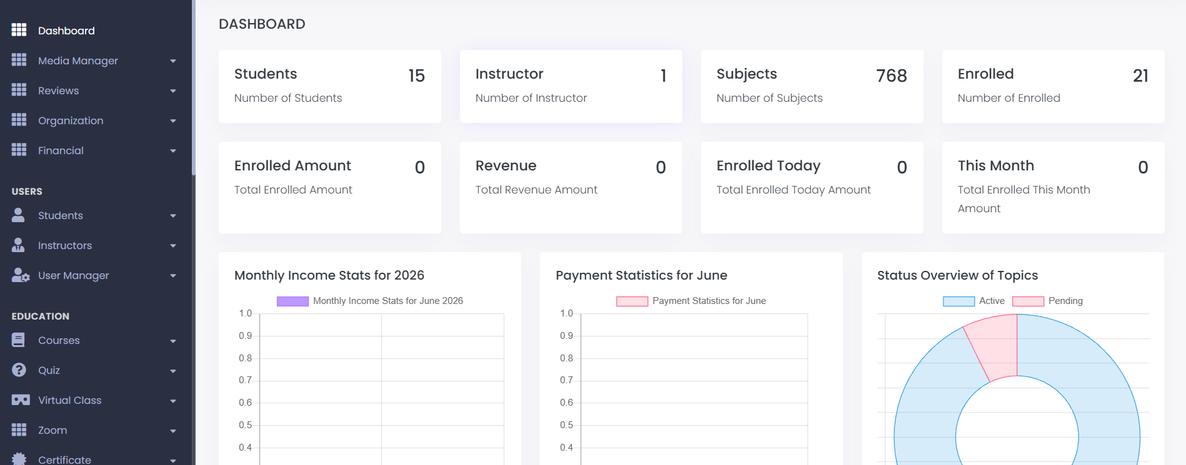Expand the Instructors menu arrow
Image resolution: width=1186 pixels, height=465 pixels.
(x=173, y=246)
